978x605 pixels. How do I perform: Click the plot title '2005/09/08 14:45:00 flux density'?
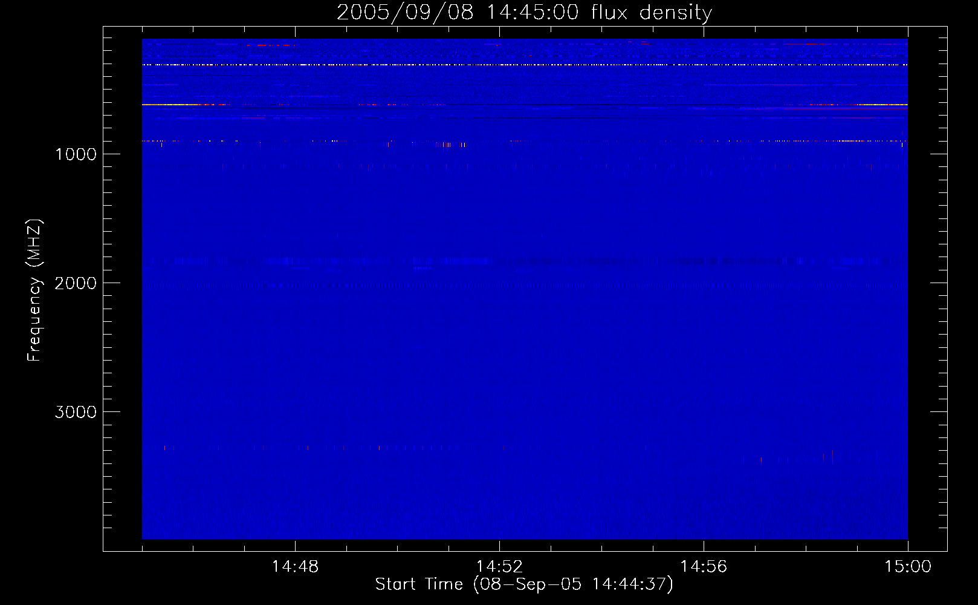524,12
